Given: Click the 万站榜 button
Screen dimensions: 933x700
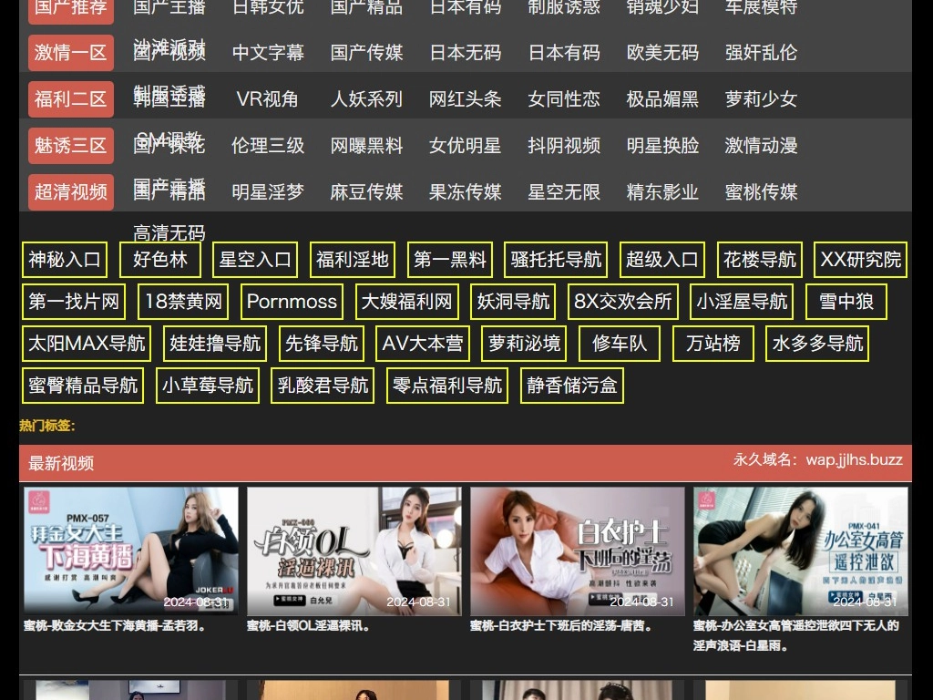Looking at the screenshot, I should tap(713, 344).
